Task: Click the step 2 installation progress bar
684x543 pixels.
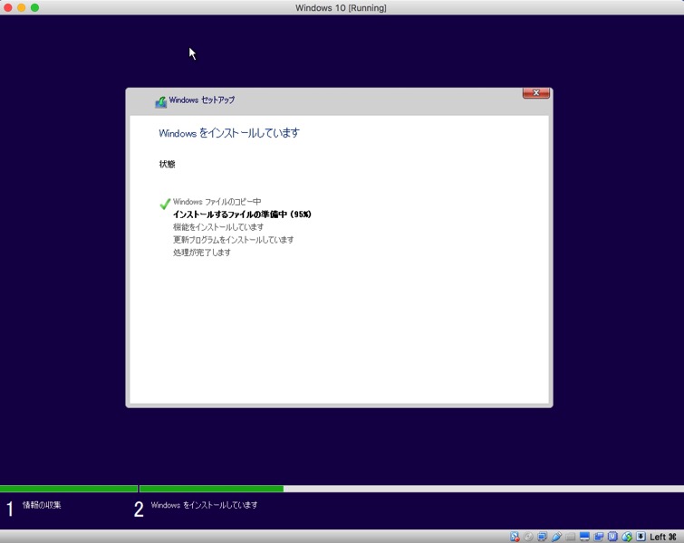Action: [x=411, y=489]
